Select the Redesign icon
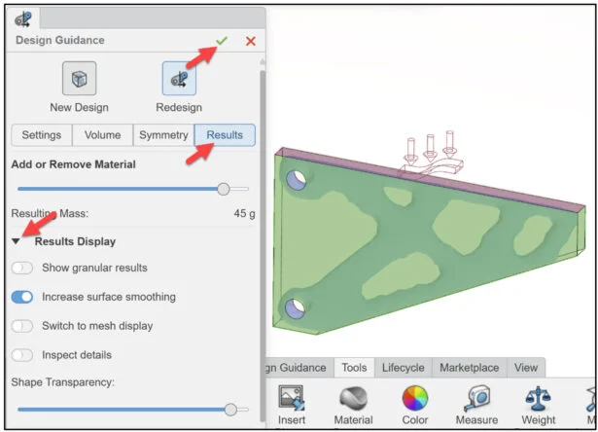 pos(178,79)
